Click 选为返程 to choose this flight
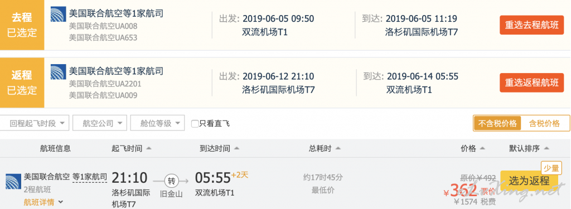The height and width of the screenshot is (209, 571). click(x=529, y=180)
